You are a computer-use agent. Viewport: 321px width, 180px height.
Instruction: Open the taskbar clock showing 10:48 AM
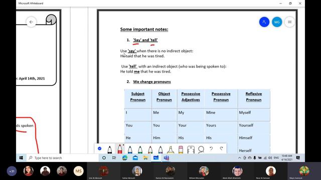(x=287, y=158)
